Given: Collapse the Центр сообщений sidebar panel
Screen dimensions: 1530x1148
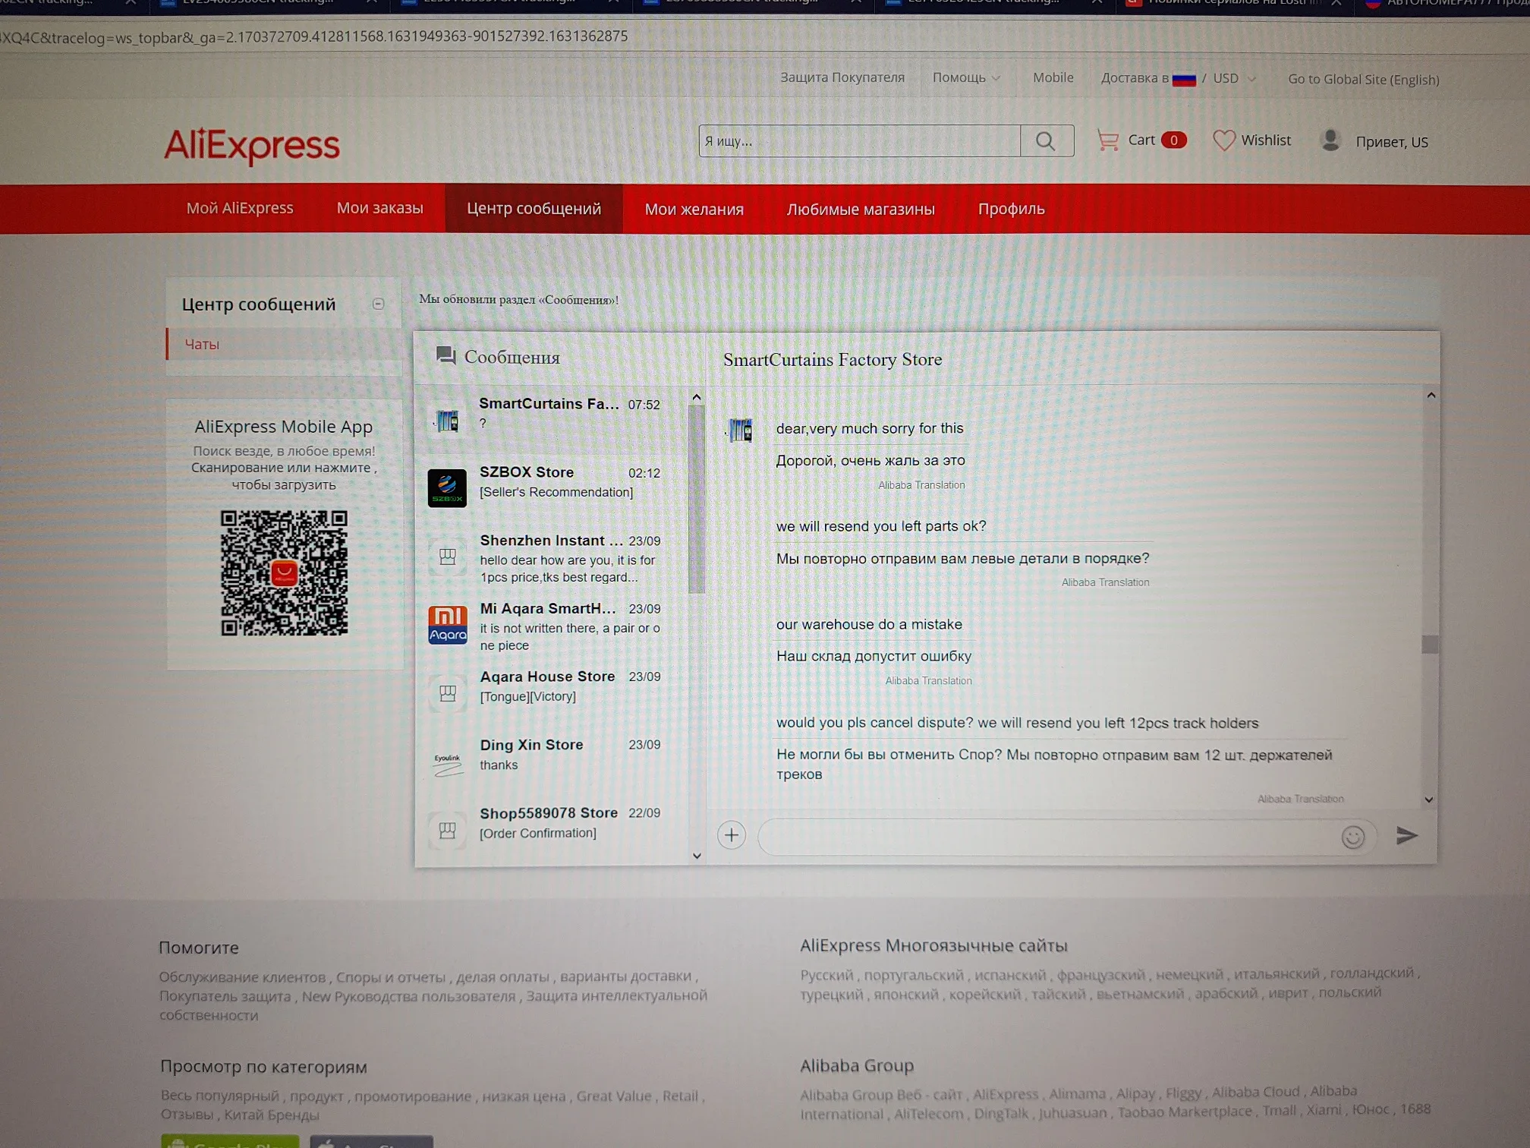Looking at the screenshot, I should (378, 304).
